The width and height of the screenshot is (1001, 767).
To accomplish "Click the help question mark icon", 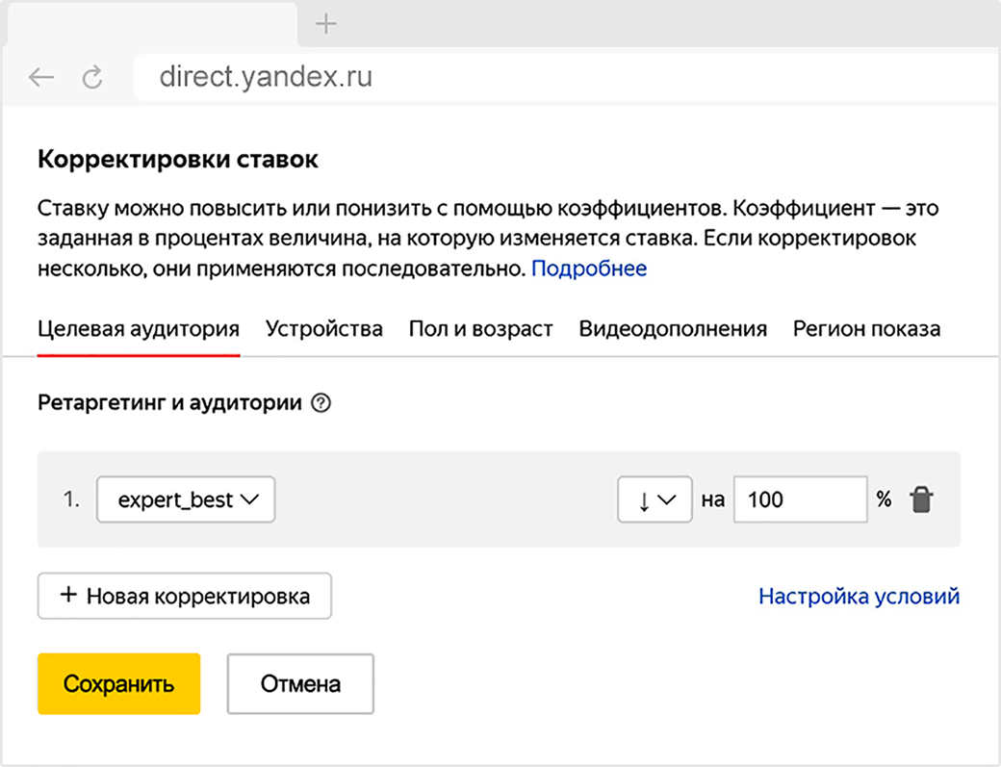I will [322, 404].
